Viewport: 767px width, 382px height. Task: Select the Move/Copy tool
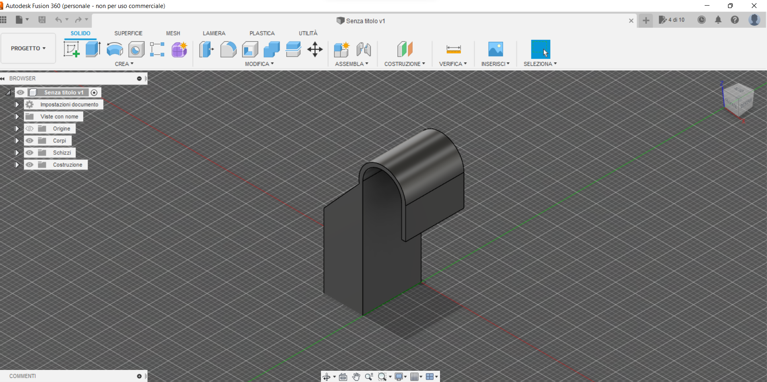(x=315, y=49)
